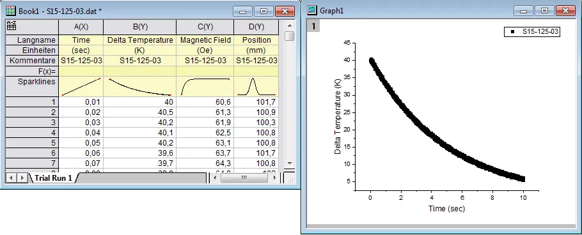
Task: Click cell with value 100,3
Action: pos(256,123)
